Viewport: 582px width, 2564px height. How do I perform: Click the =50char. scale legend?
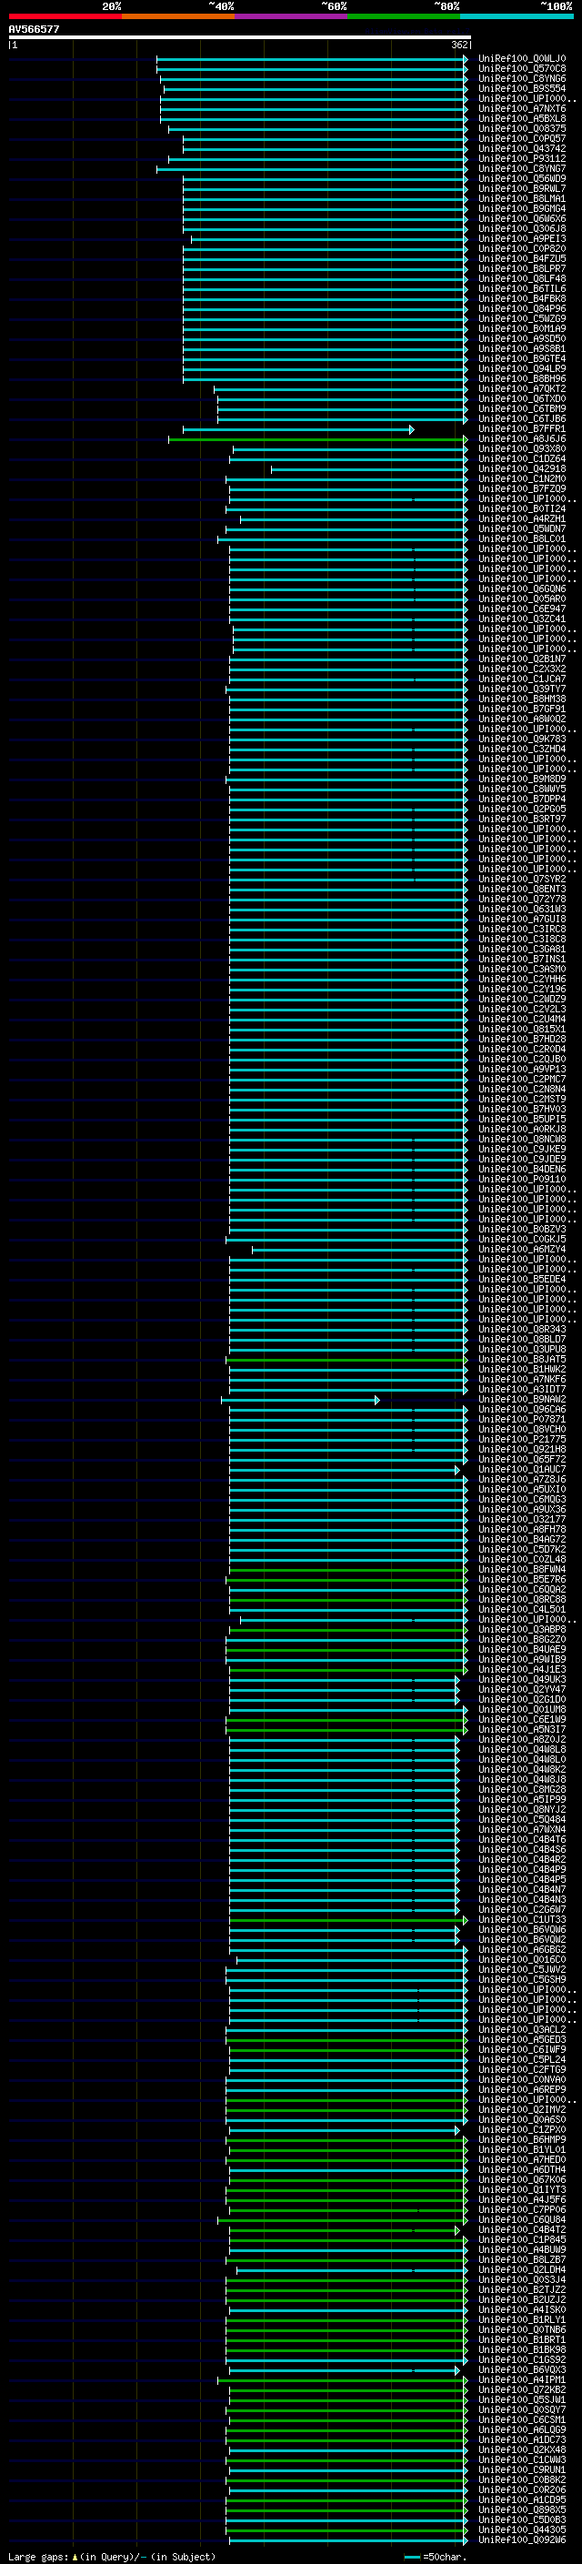click(x=436, y=2557)
